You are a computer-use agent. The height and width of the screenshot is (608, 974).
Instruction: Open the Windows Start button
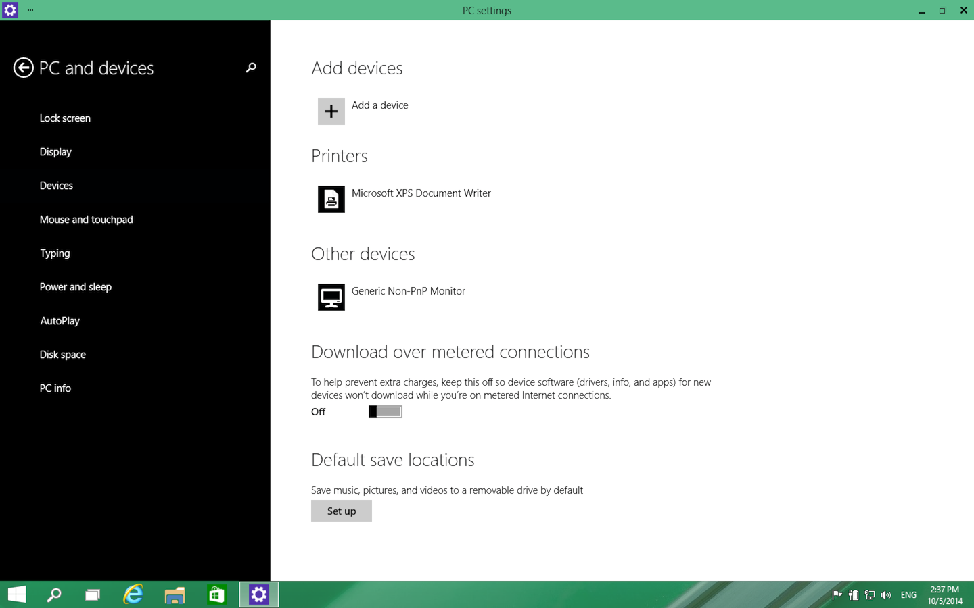click(x=17, y=594)
